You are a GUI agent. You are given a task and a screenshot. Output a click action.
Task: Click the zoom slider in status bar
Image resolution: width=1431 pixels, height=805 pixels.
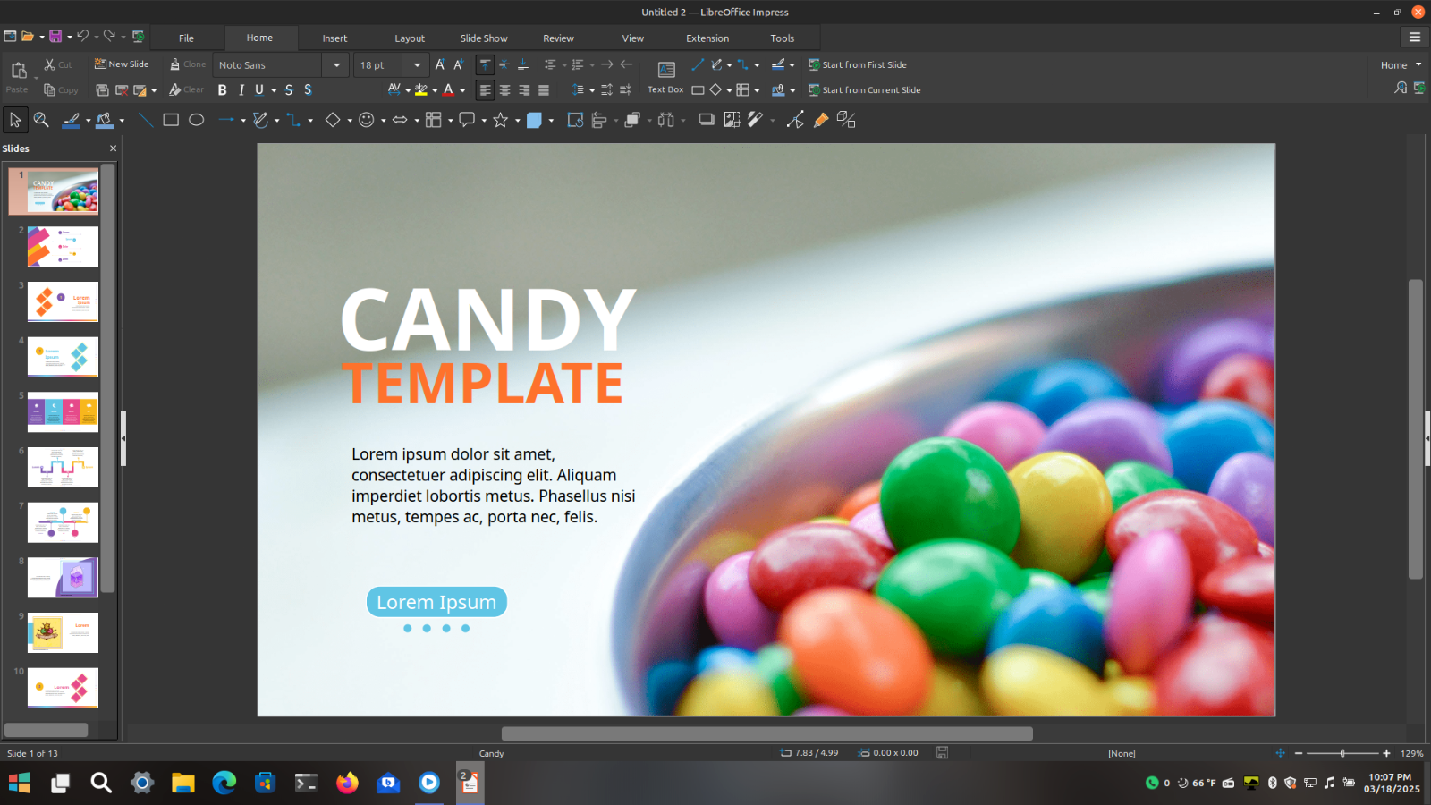(x=1342, y=753)
